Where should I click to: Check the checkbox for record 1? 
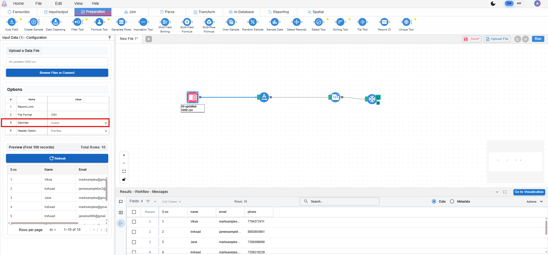[x=134, y=222]
